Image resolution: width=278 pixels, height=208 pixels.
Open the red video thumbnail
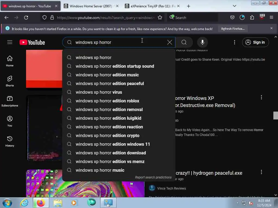pos(44,69)
